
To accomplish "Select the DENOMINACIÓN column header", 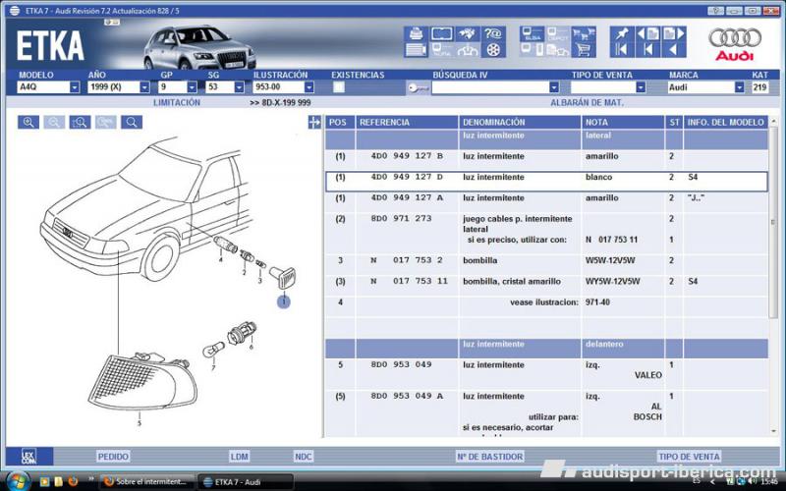I will 520,122.
